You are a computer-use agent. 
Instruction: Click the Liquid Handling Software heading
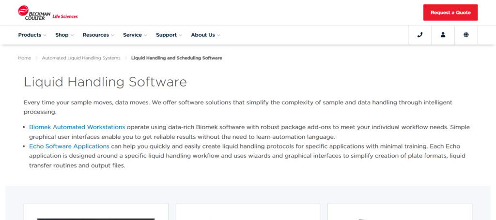point(105,82)
